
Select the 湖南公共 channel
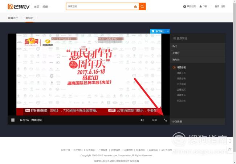pos(182,73)
